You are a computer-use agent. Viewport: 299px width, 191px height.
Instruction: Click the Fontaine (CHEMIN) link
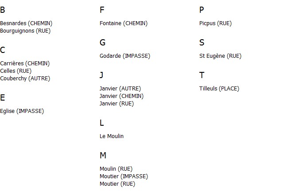[x=124, y=23]
